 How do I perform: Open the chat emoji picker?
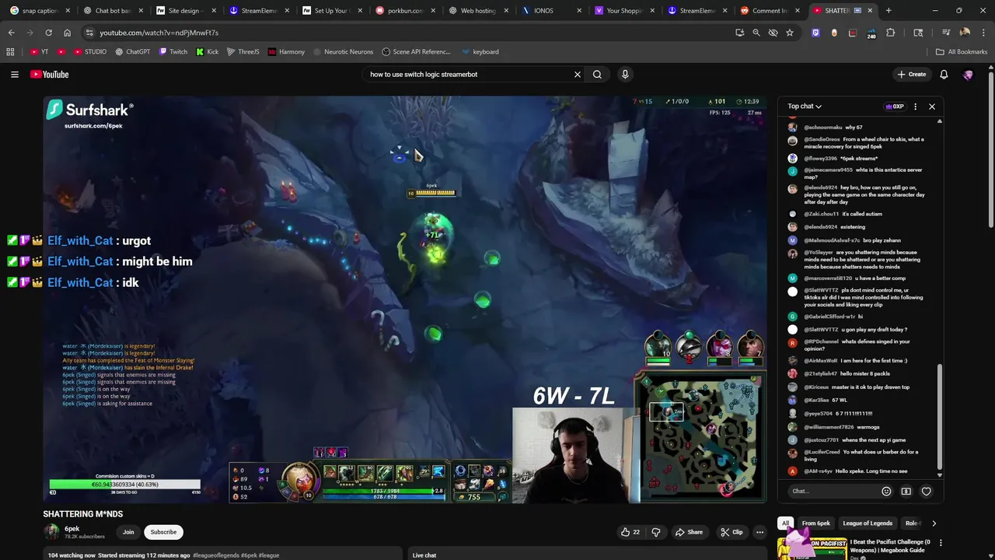click(x=886, y=492)
